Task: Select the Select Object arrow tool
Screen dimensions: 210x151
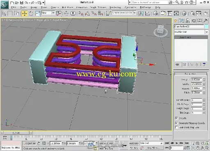Action: [x=4, y=14]
